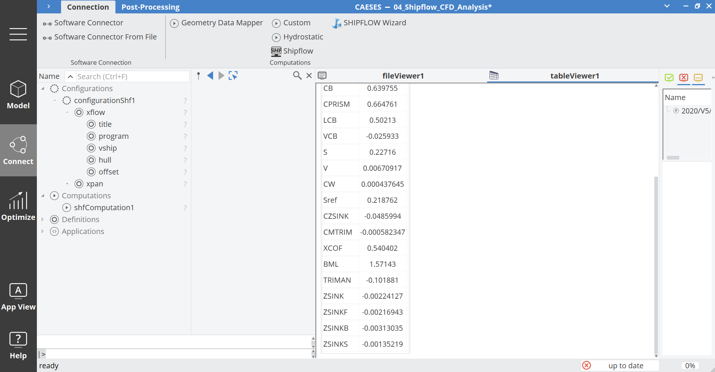Viewport: 715px width, 372px height.
Task: Click the pin icon in object editor
Action: (x=198, y=76)
